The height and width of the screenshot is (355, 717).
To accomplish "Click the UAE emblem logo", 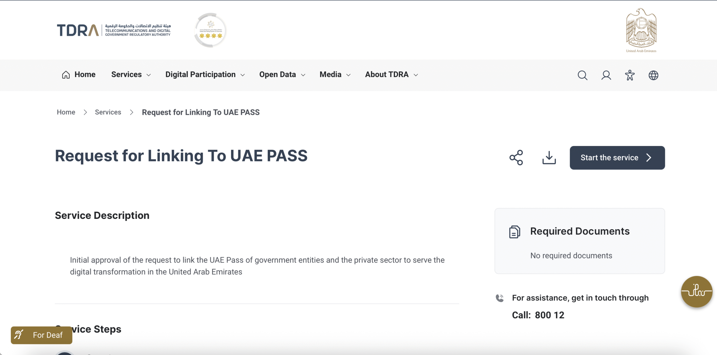I will [641, 30].
